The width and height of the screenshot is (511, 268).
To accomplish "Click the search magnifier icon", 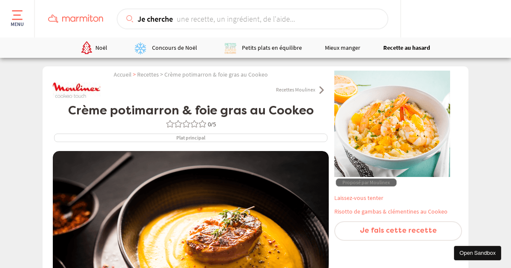I will pyautogui.click(x=130, y=19).
